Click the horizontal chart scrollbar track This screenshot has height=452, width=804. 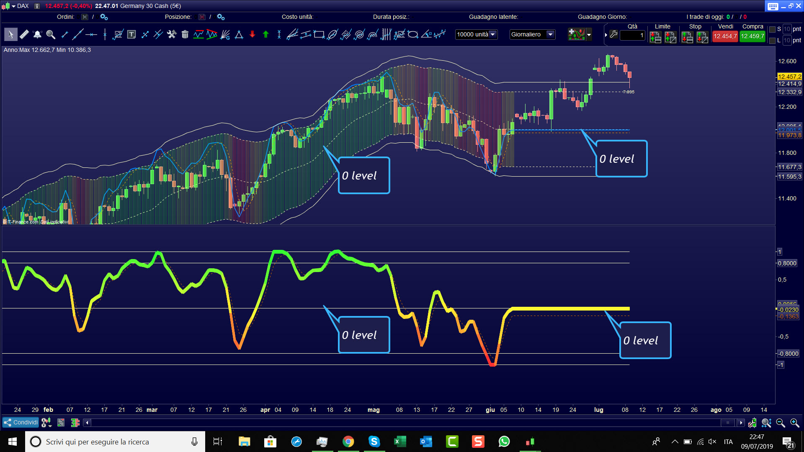[x=402, y=423]
